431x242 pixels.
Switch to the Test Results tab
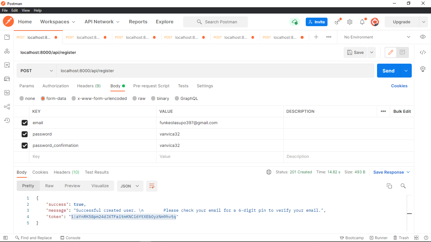(x=97, y=172)
